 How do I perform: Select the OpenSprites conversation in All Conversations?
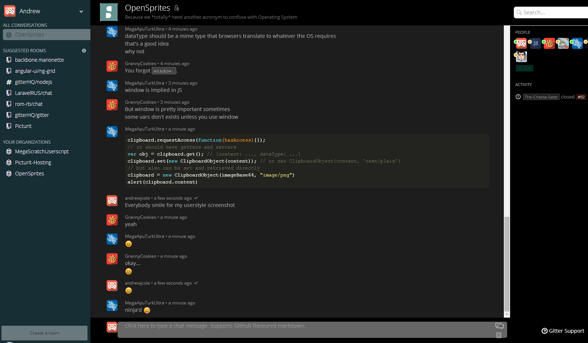click(46, 35)
